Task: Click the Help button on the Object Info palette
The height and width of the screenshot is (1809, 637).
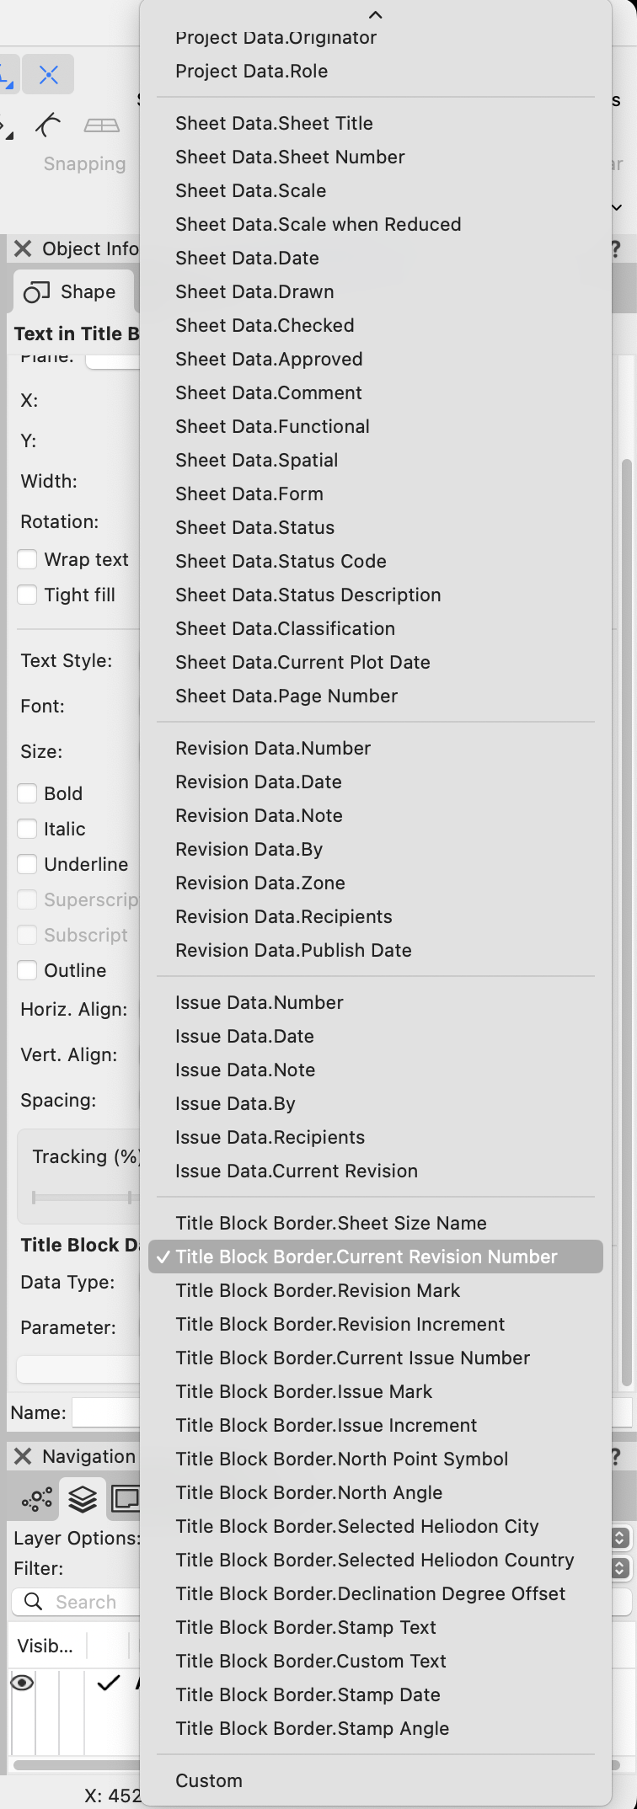Action: 616,249
